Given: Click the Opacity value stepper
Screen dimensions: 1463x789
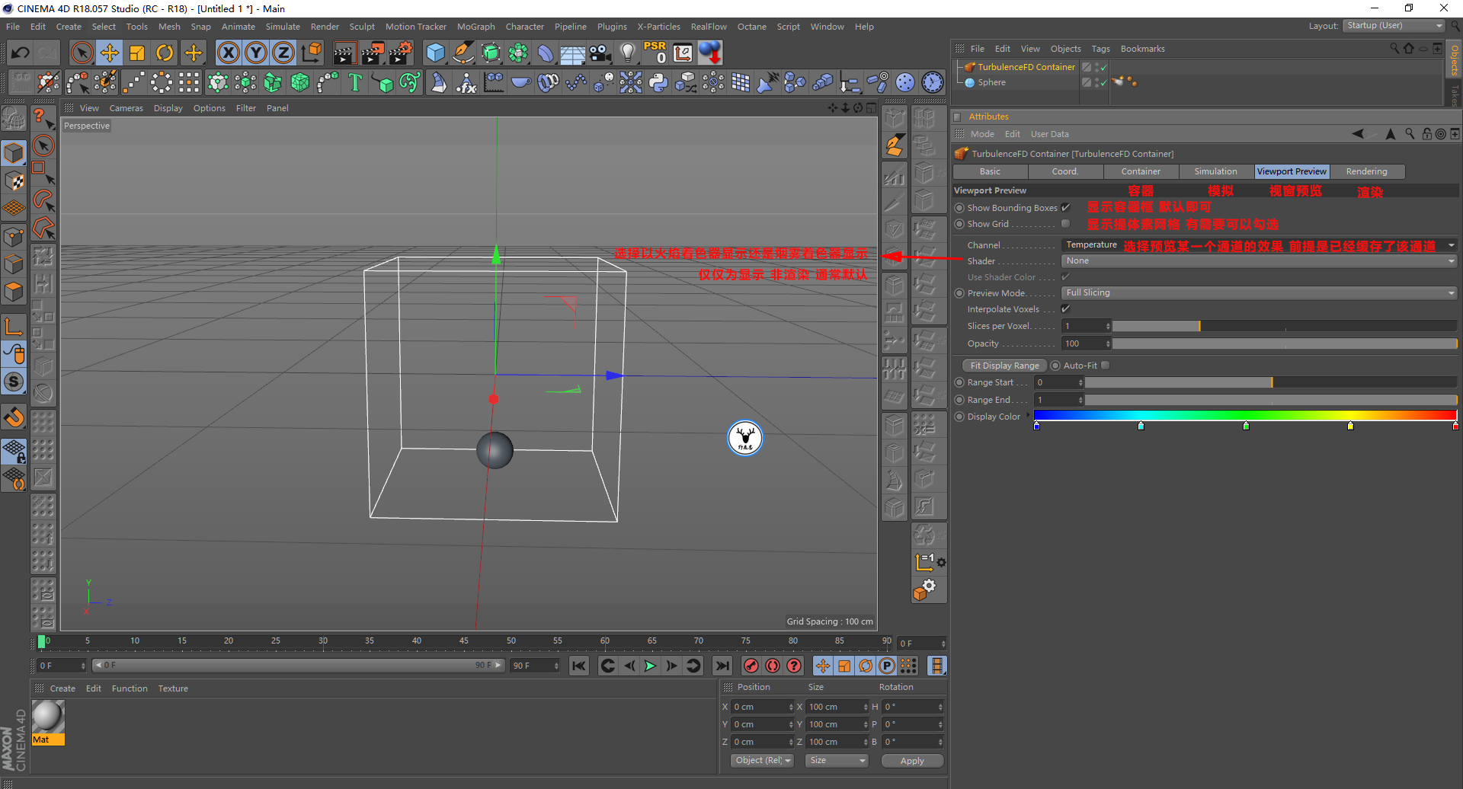Looking at the screenshot, I should [x=1108, y=343].
